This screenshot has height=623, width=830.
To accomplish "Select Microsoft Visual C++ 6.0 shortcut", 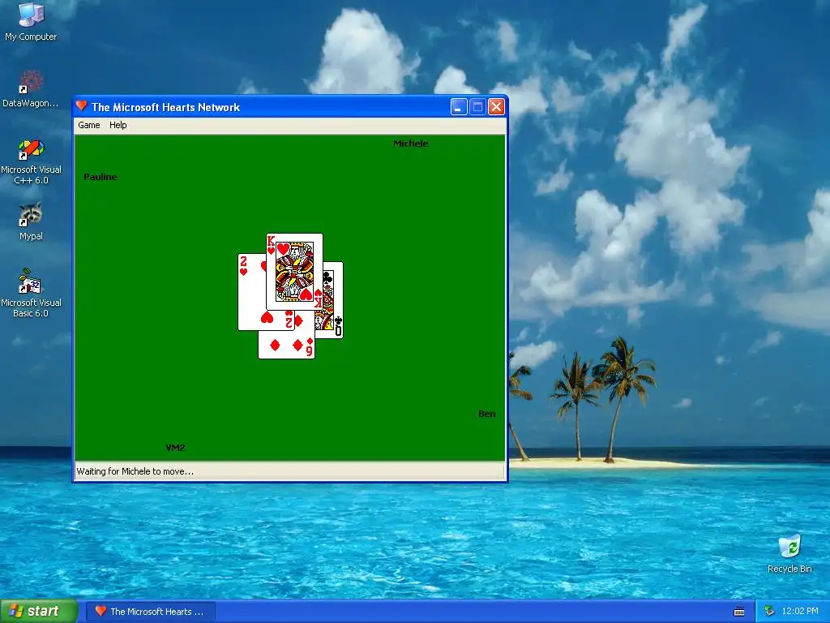I will tap(31, 162).
